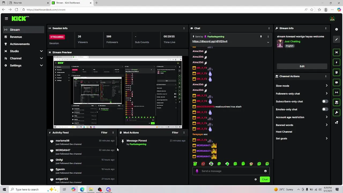Expand the Settings menu chevron
The height and width of the screenshot is (193, 343).
41,65
